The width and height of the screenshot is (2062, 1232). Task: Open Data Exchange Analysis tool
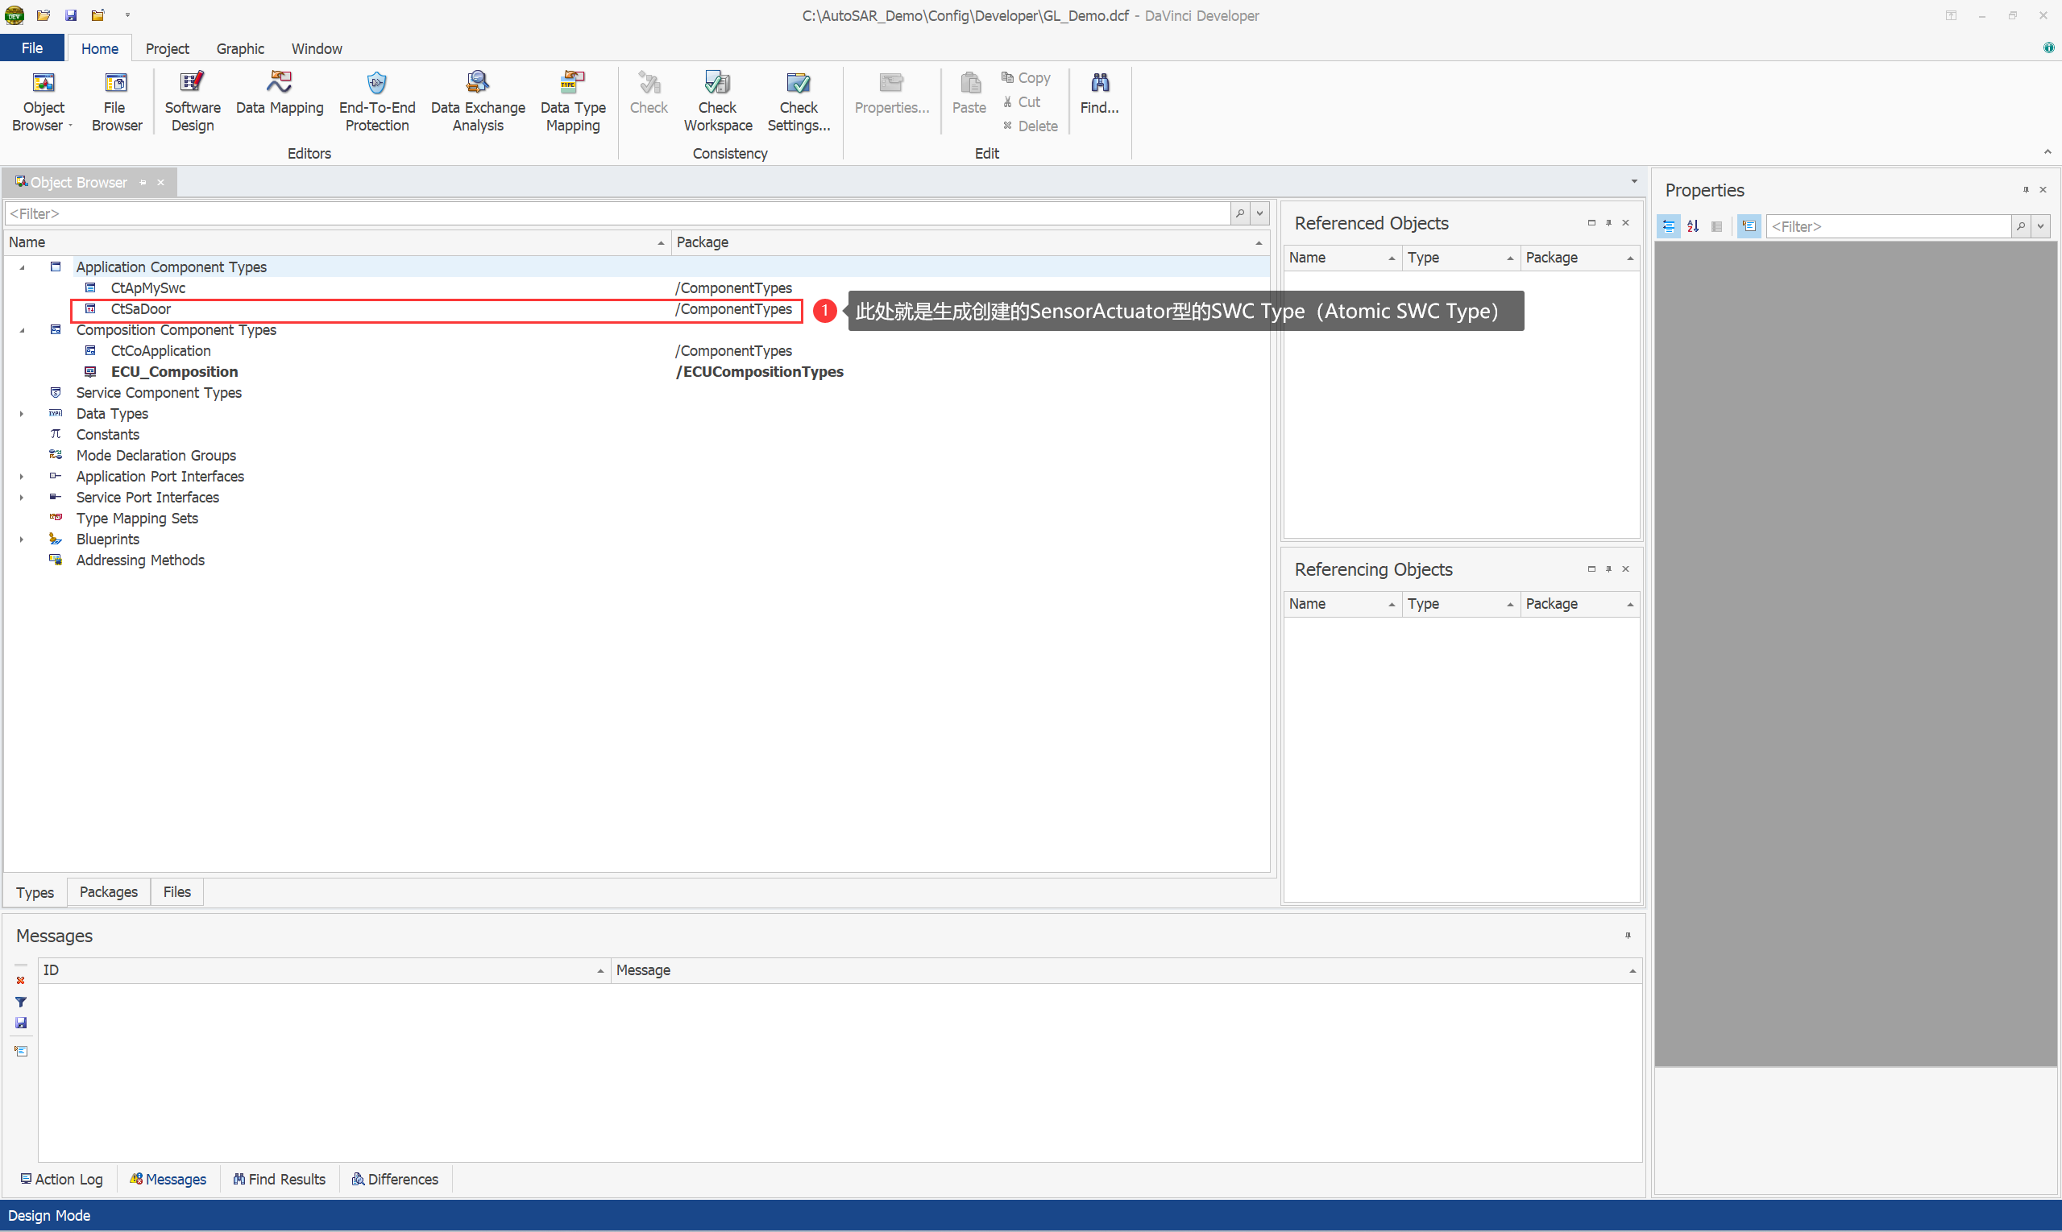[478, 101]
